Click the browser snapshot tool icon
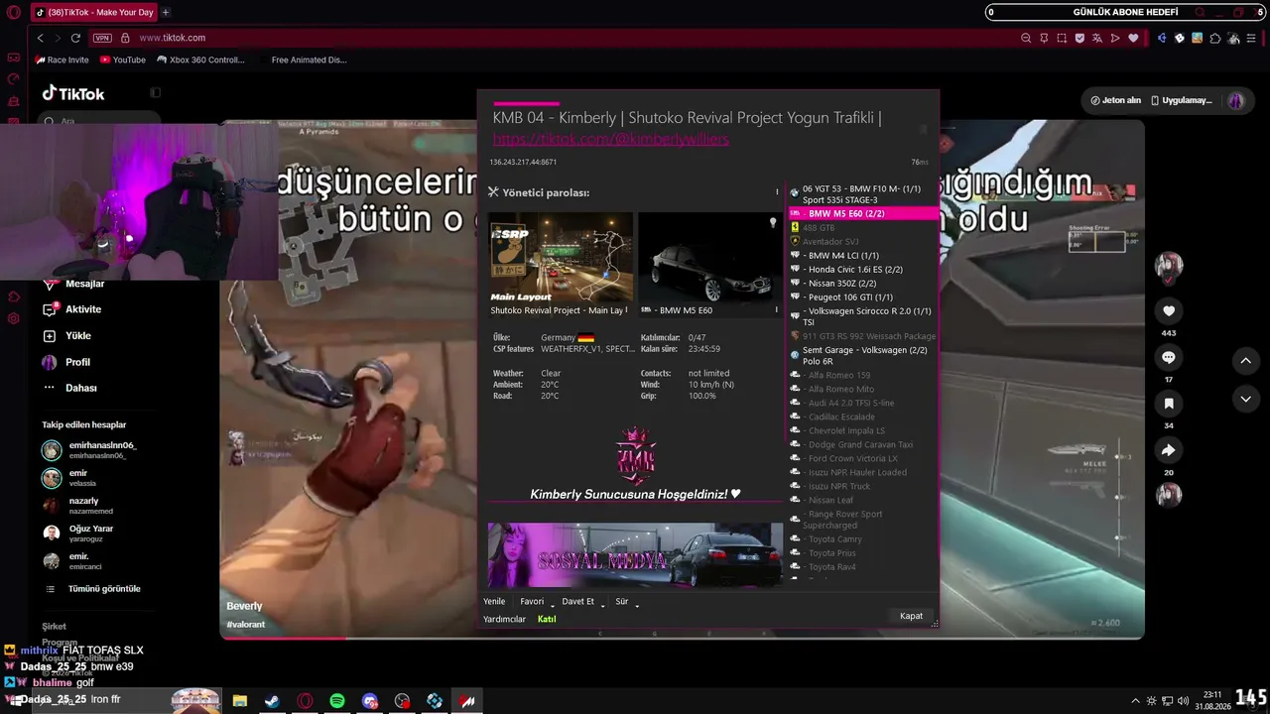Screen dimensions: 1270x714 tap(1062, 38)
